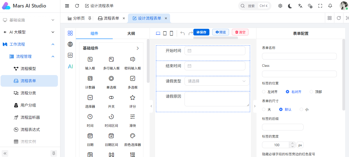The width and height of the screenshot is (349, 157).
Task: Set form size to 默认
Action: coord(285,109)
